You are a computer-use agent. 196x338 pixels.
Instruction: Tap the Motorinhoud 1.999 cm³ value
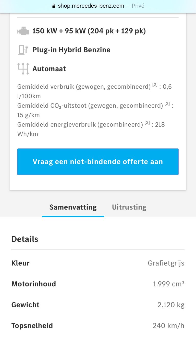(x=168, y=284)
